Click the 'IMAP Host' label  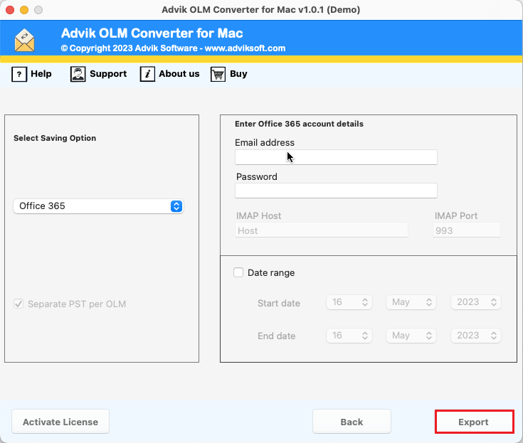(x=258, y=215)
